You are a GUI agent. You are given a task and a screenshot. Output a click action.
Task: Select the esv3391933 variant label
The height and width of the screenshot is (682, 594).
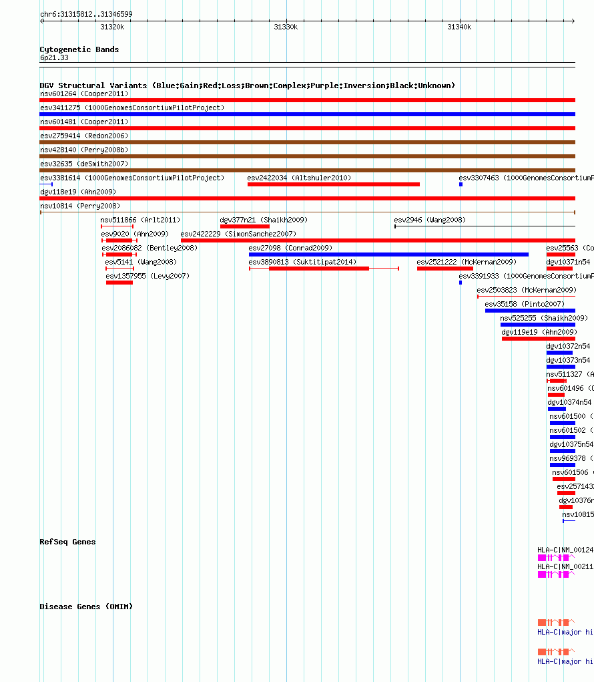tap(526, 276)
